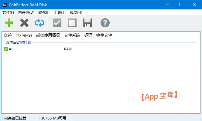The width and height of the screenshot is (202, 121).
Task: Click the window resize grip corner
Action: tap(200, 119)
